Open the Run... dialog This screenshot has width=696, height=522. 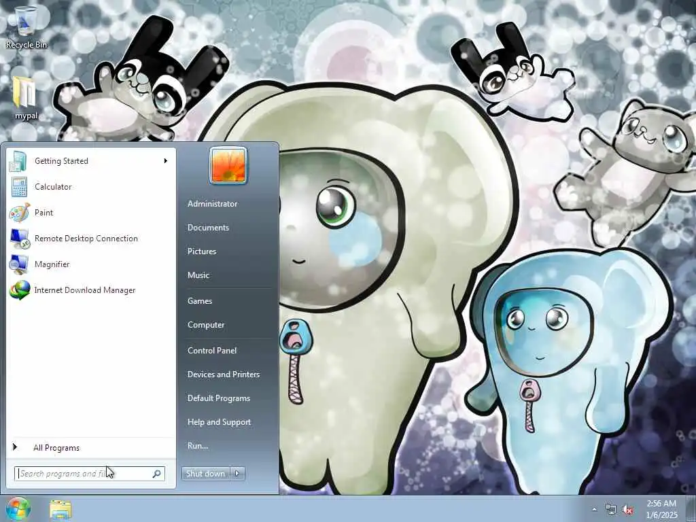point(198,446)
